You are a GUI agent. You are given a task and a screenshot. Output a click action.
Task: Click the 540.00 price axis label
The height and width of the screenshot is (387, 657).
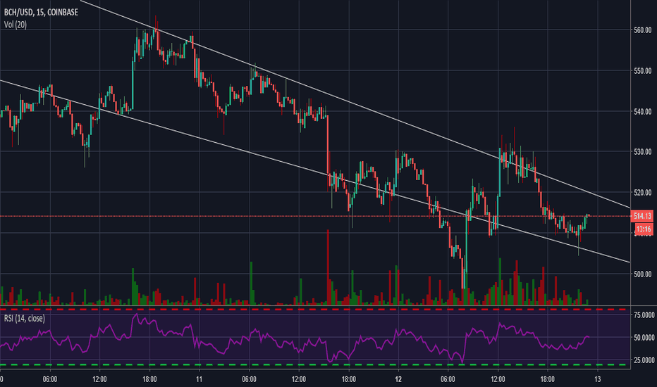coord(643,111)
